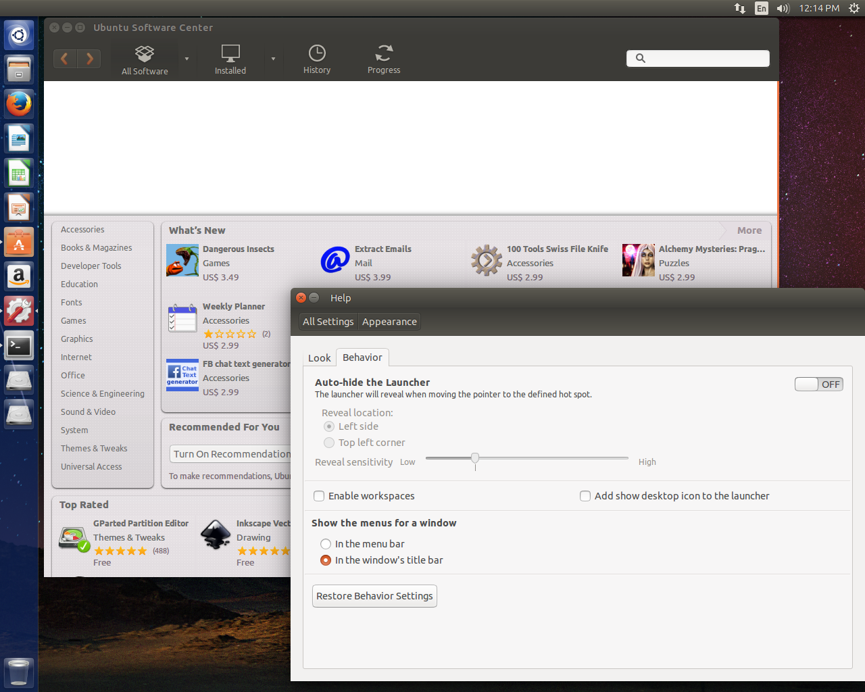865x692 pixels.
Task: Open Inkscape app icon in Top Rated
Action: (x=216, y=535)
